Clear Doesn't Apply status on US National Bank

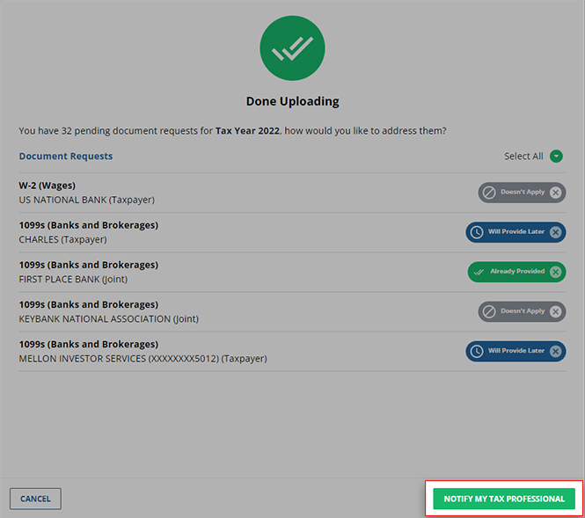pyautogui.click(x=556, y=193)
